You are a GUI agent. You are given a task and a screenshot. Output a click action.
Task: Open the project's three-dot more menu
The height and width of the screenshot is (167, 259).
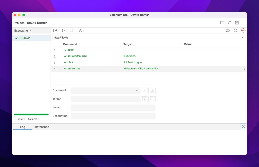click(243, 23)
